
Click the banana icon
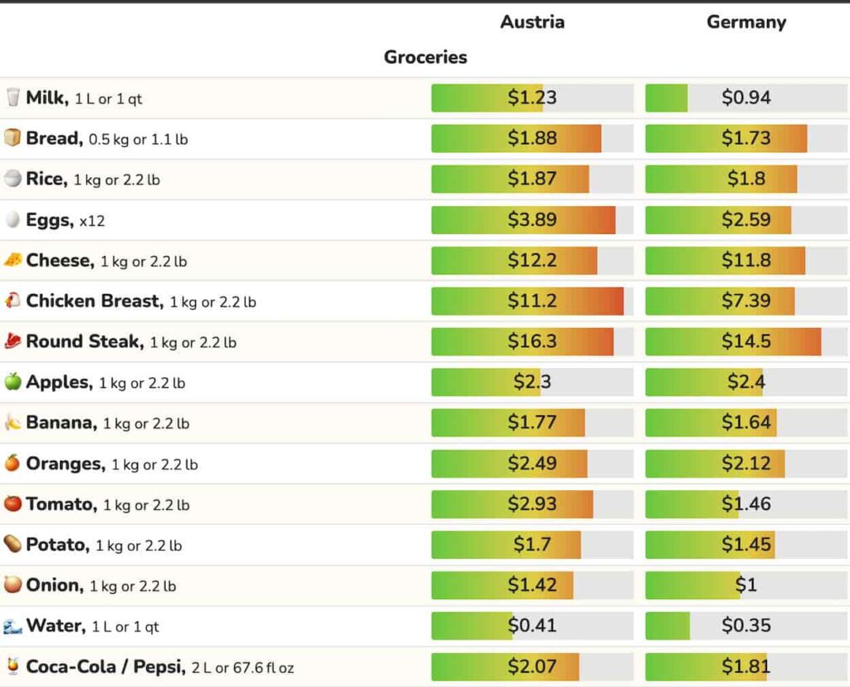[12, 423]
